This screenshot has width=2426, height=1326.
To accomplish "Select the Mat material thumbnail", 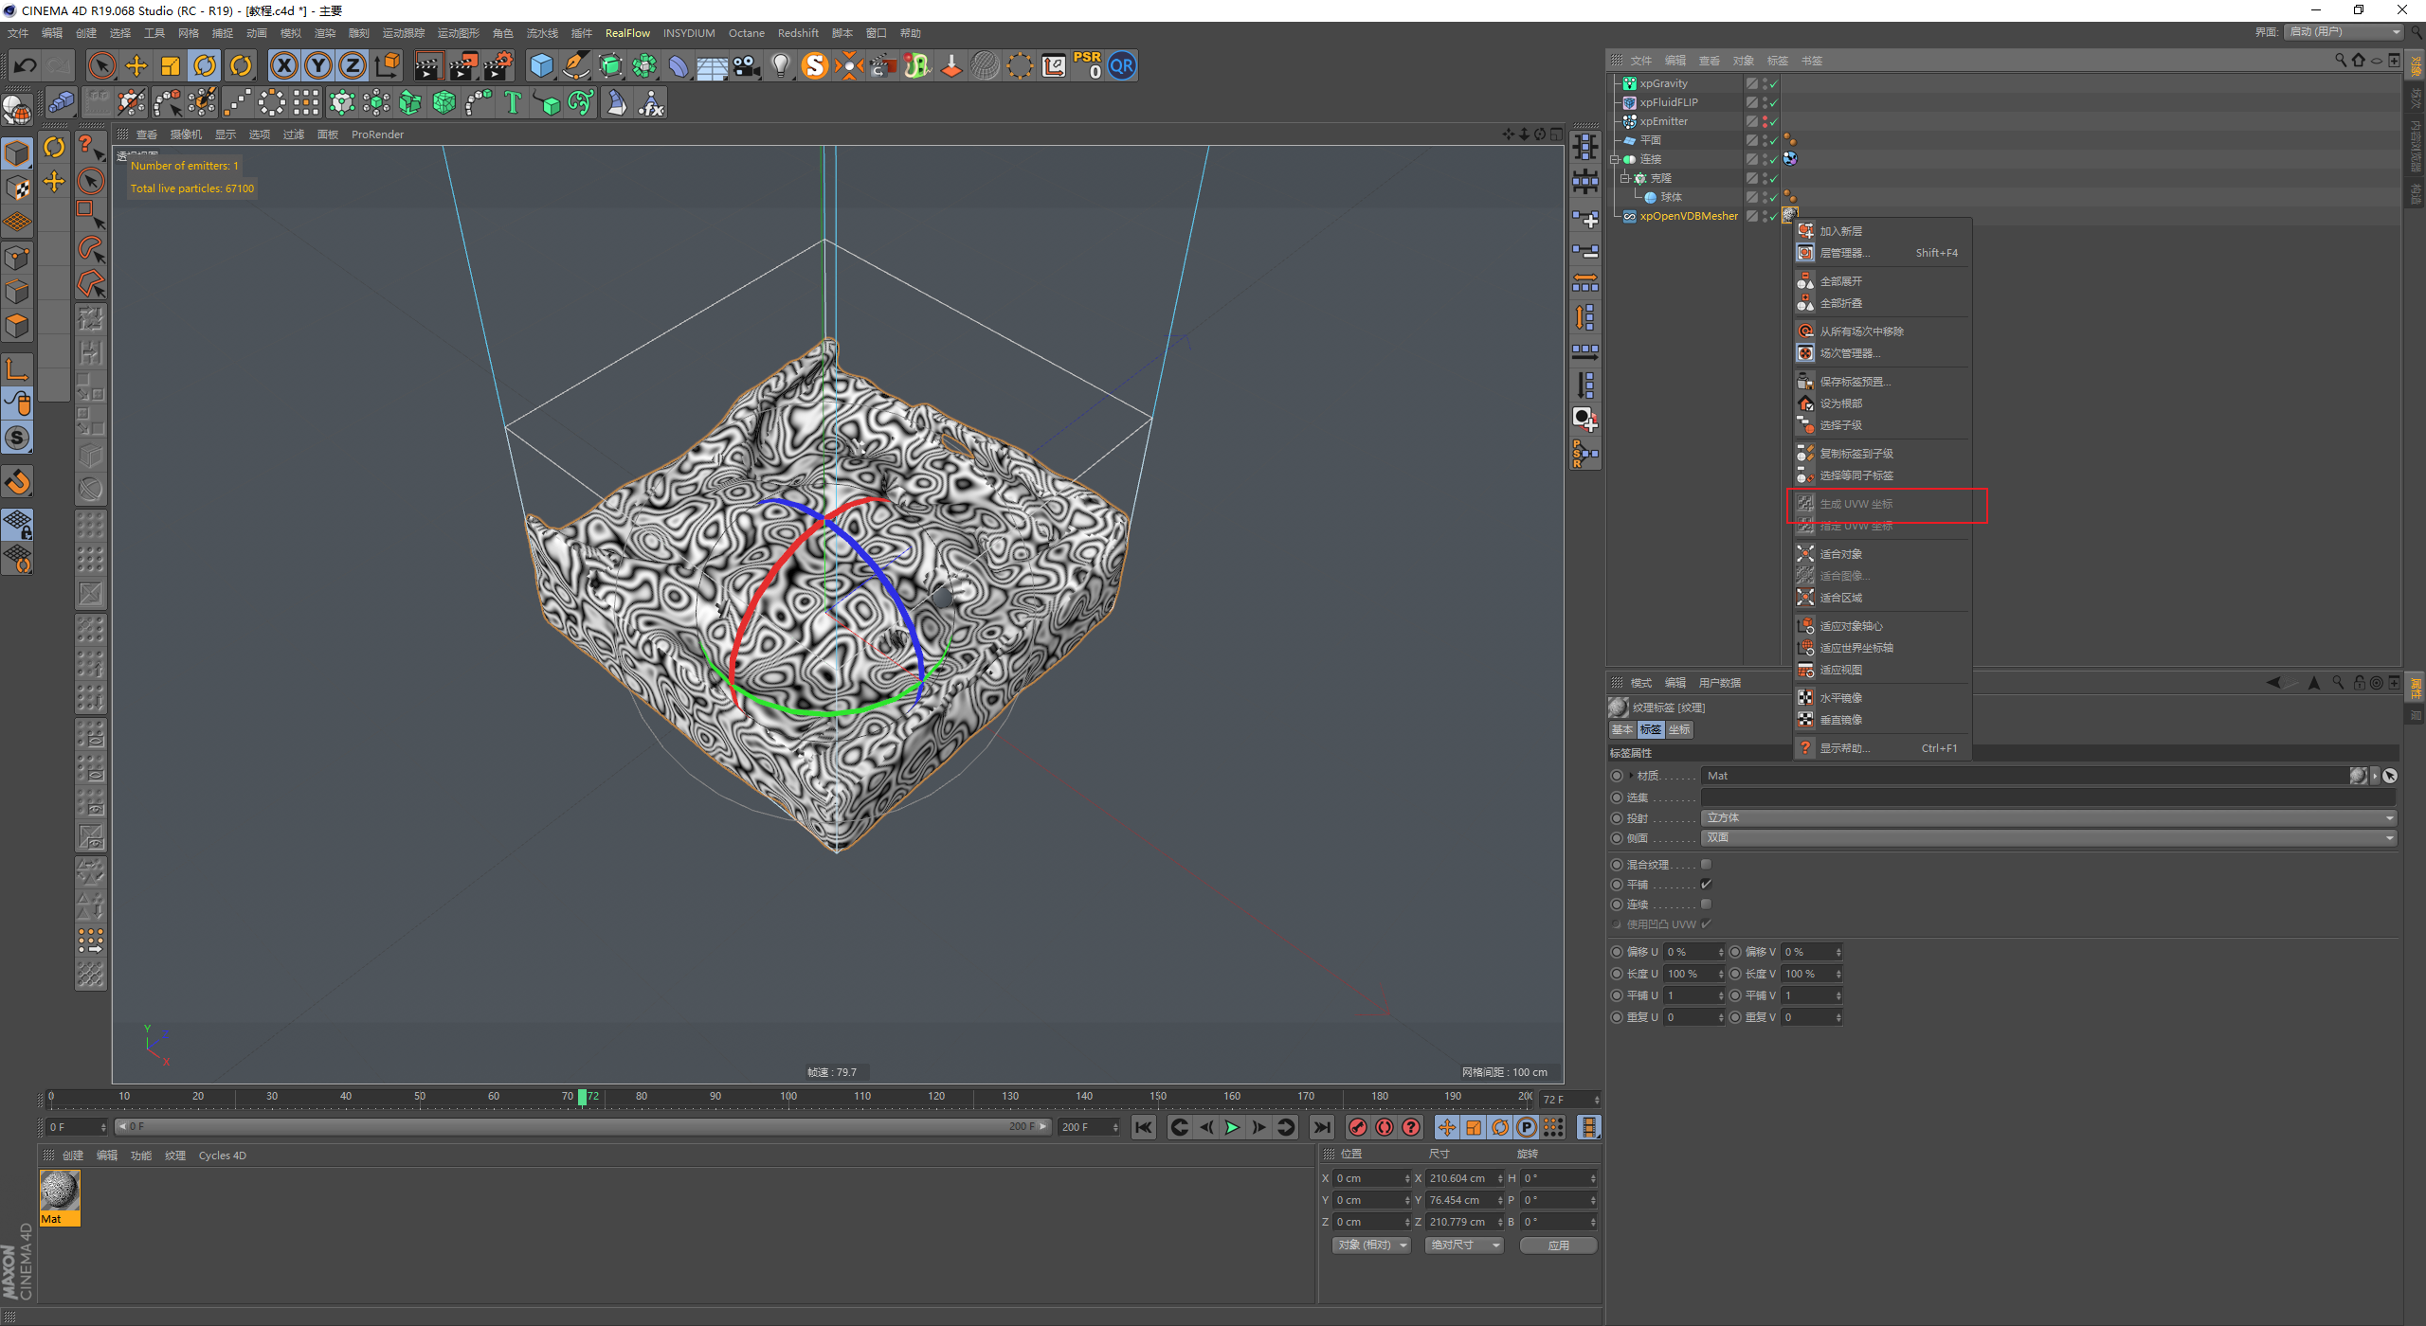I will [x=60, y=1192].
